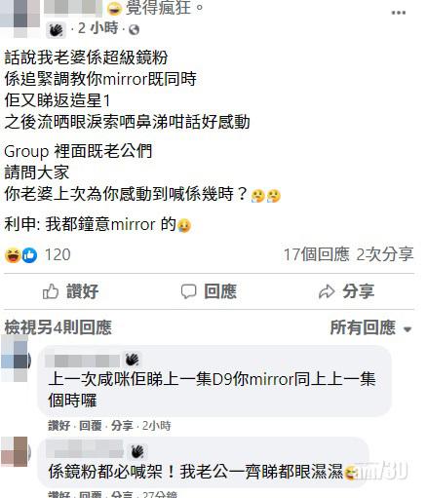Click the waving hand badge under the poster's name
Image resolution: width=427 pixels, height=498 pixels.
click(56, 30)
